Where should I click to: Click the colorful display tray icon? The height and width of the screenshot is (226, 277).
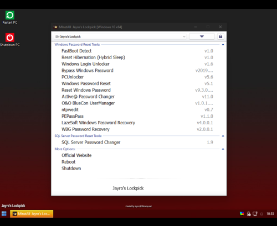click(242, 214)
